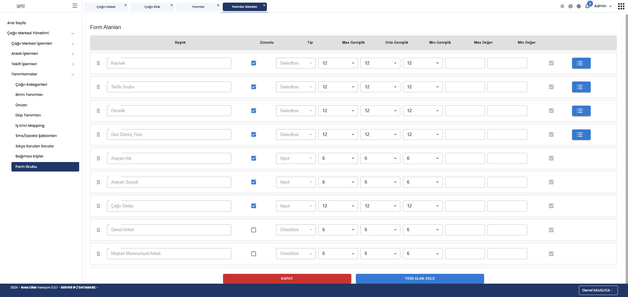The width and height of the screenshot is (628, 297).
Task: Close the Çağrı Listesi tab
Action: [126, 5]
